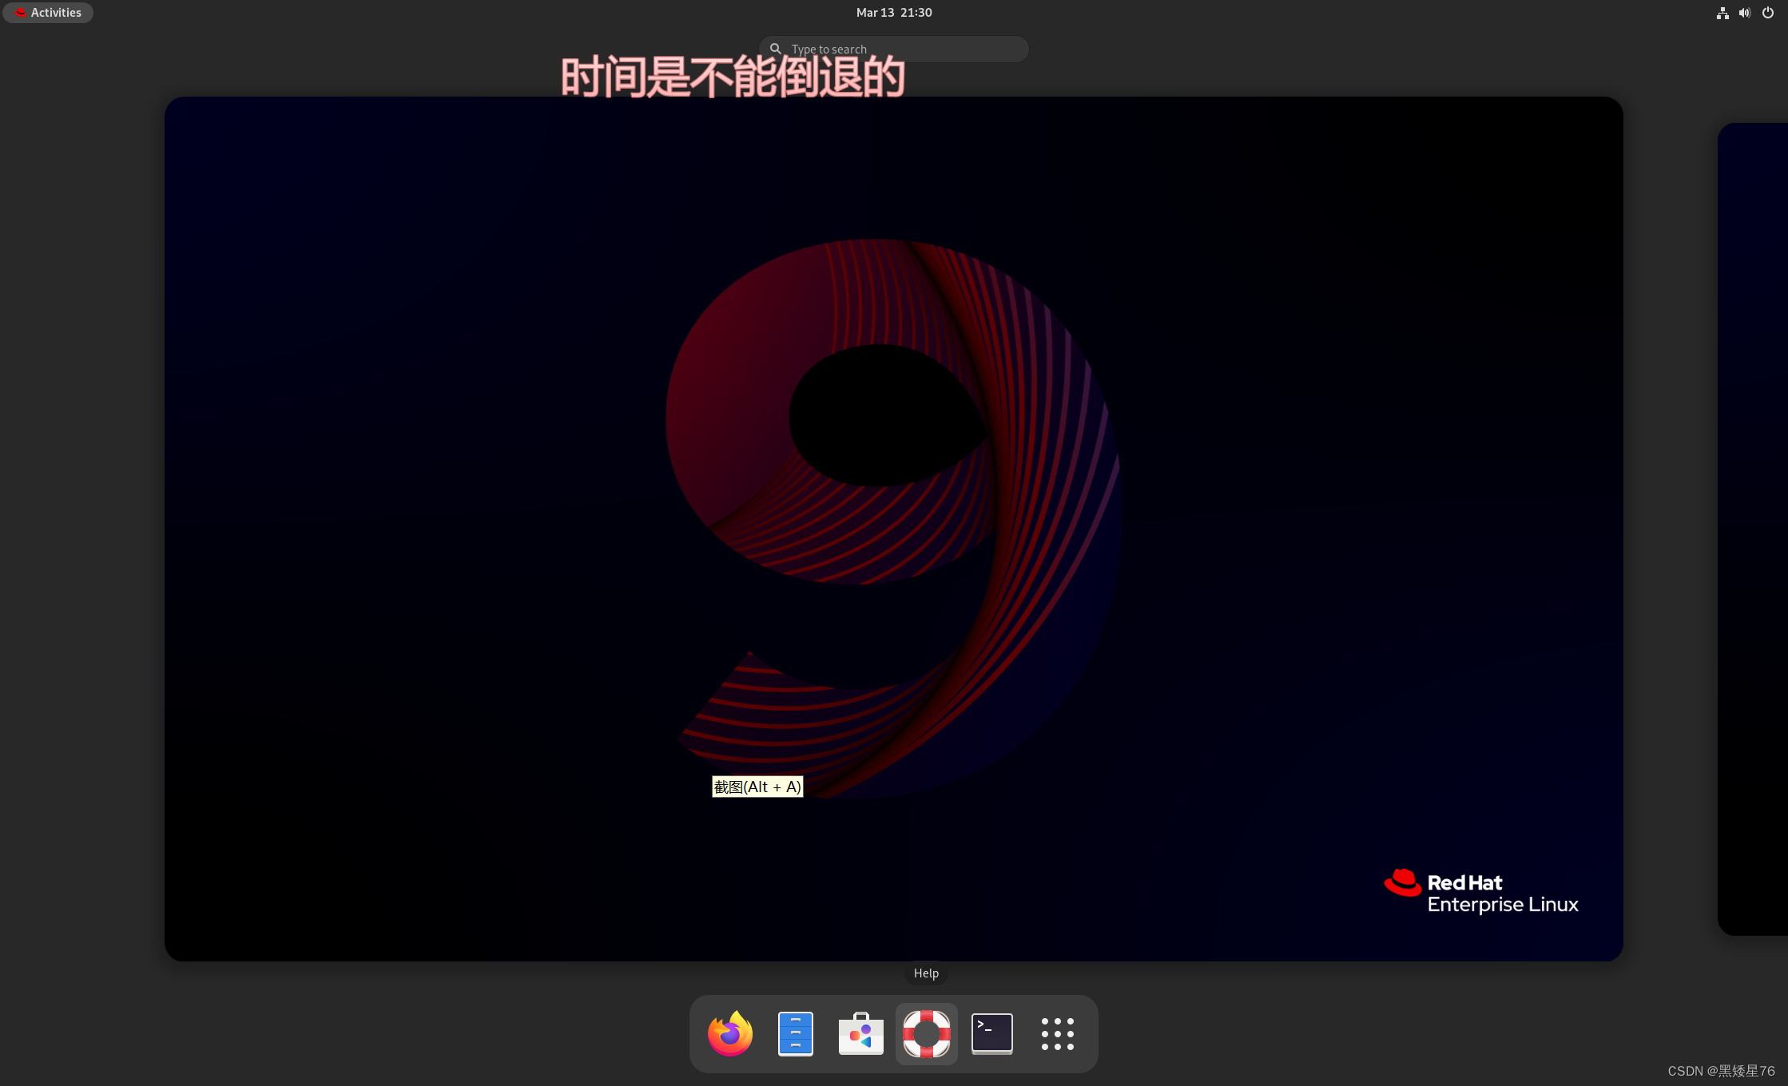Select the current workspace thumbnail
1788x1086 pixels.
click(x=893, y=529)
